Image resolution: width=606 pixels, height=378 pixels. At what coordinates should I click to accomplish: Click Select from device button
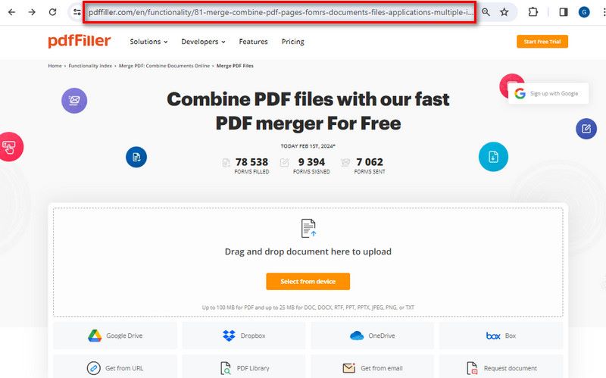[x=308, y=281]
